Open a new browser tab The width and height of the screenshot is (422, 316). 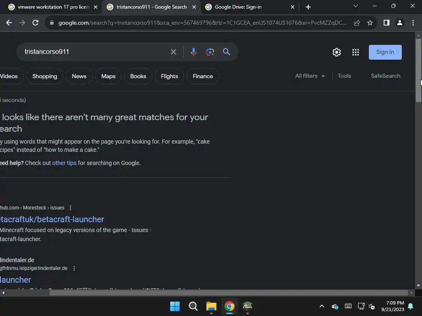click(308, 7)
